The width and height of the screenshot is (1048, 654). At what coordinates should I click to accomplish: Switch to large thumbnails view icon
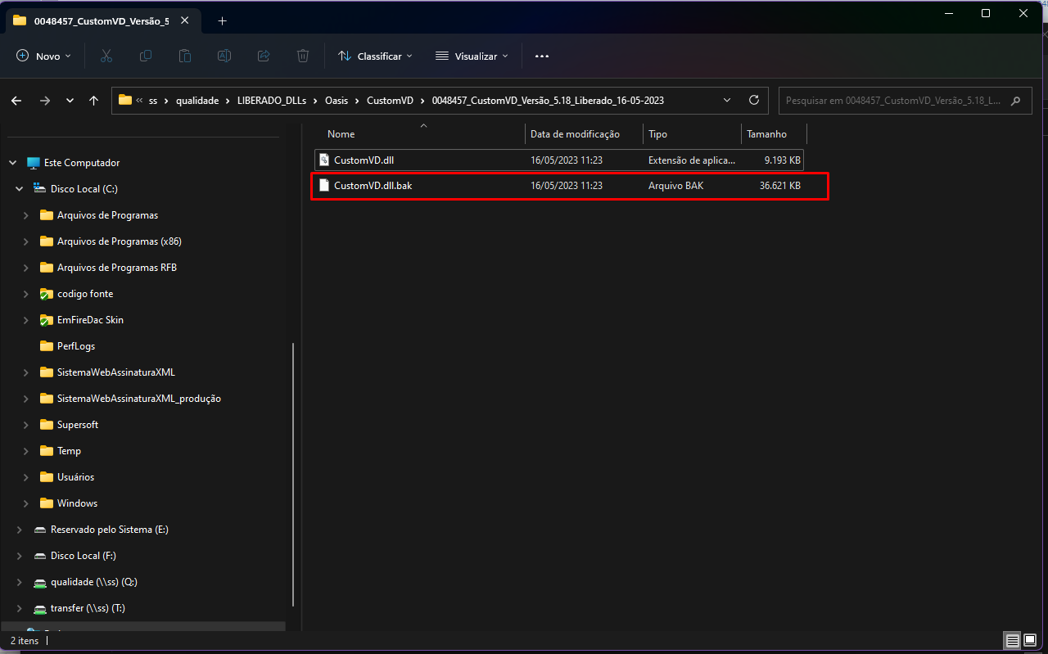click(x=1030, y=640)
